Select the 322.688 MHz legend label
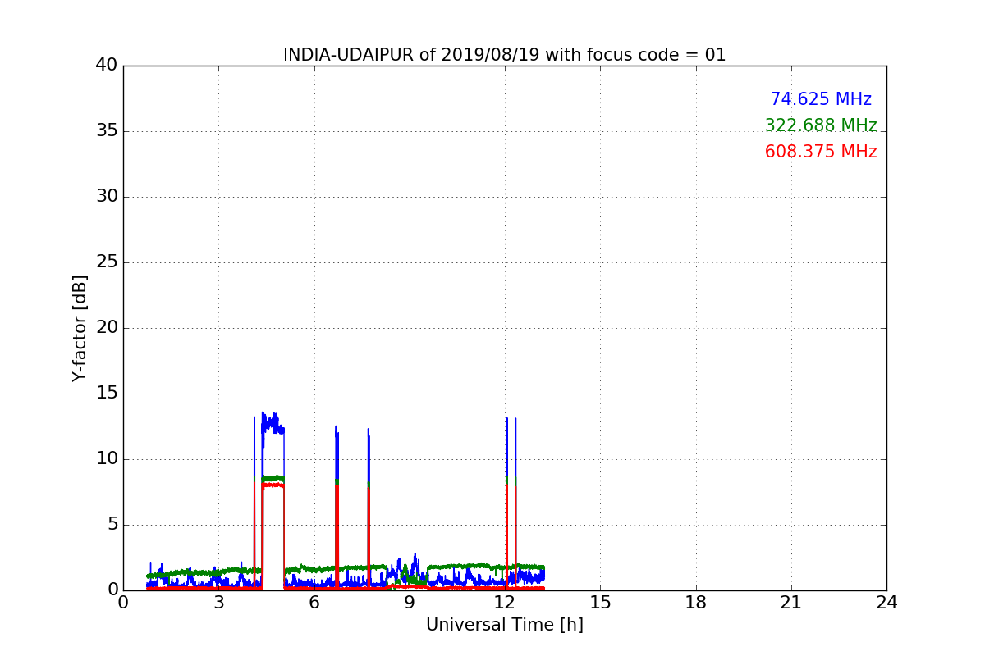 coord(821,125)
